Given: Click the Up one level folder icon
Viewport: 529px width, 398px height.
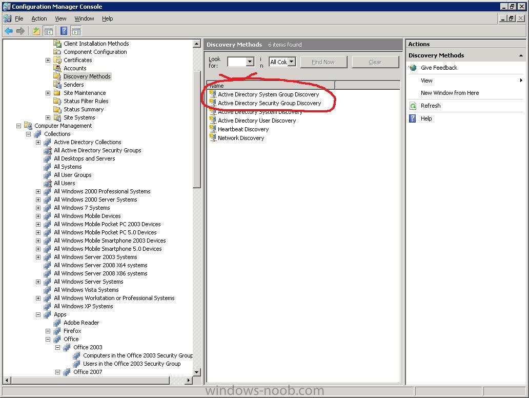Looking at the screenshot, I should (36, 31).
